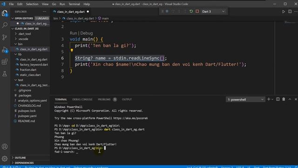
Task: Open the powershell terminal selector dropdown
Action: pyautogui.click(x=245, y=99)
